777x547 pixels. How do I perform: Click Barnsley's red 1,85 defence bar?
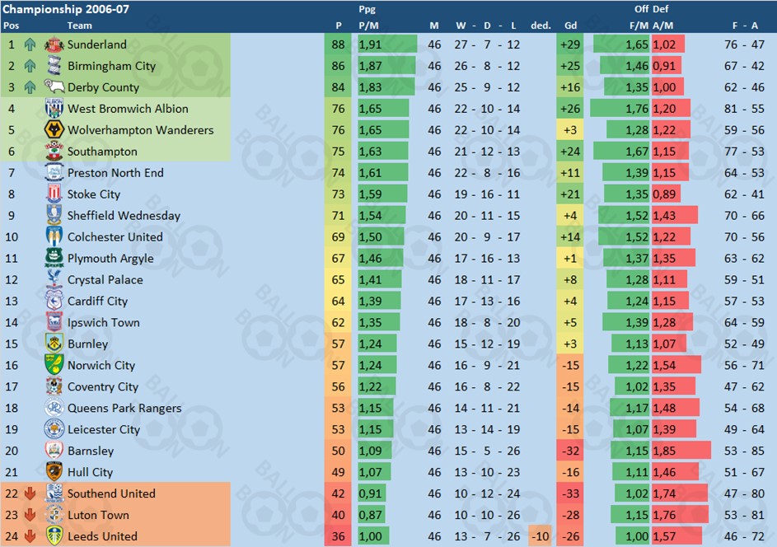[681, 451]
